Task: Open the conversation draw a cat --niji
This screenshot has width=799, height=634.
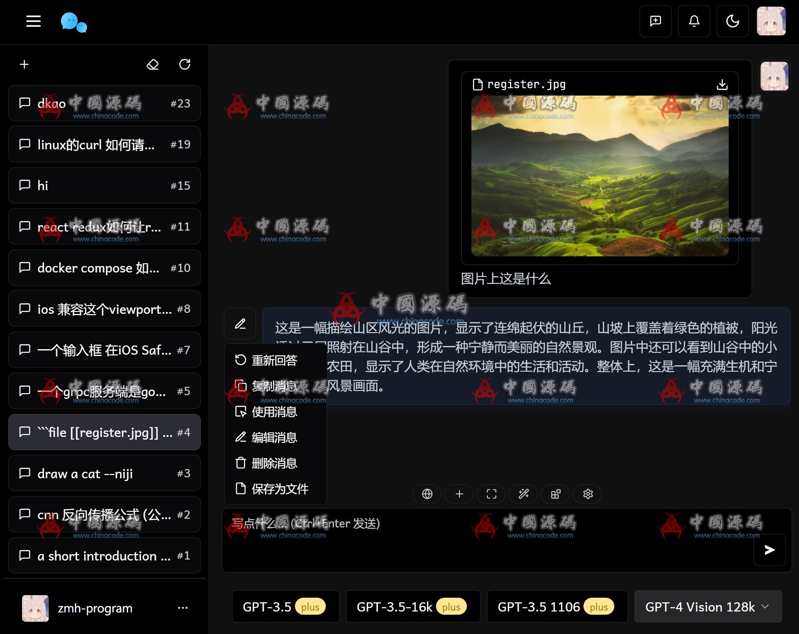Action: (x=104, y=473)
